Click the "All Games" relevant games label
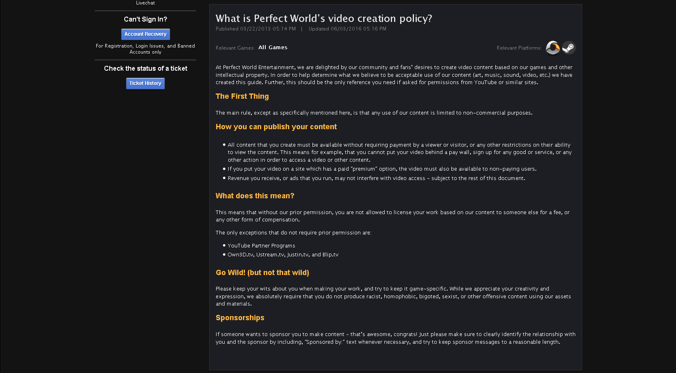The image size is (676, 373). 273,48
